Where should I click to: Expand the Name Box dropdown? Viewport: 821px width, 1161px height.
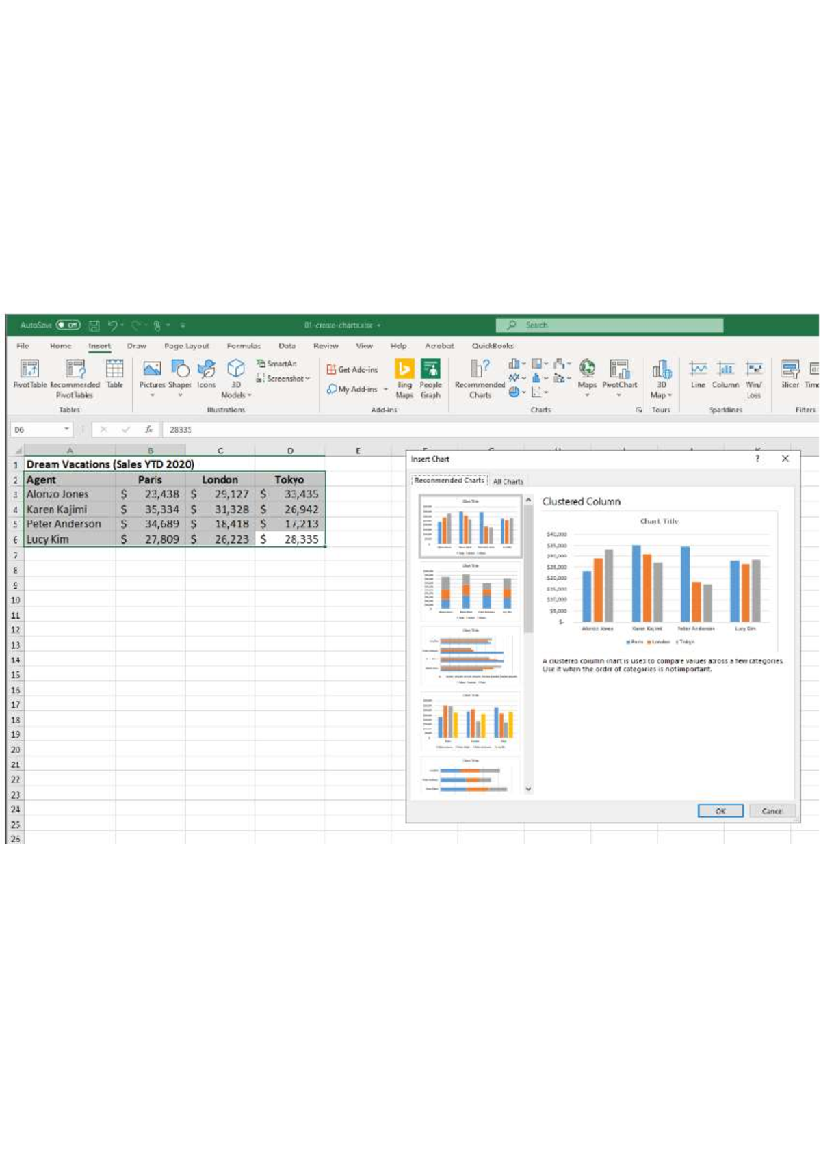66,429
